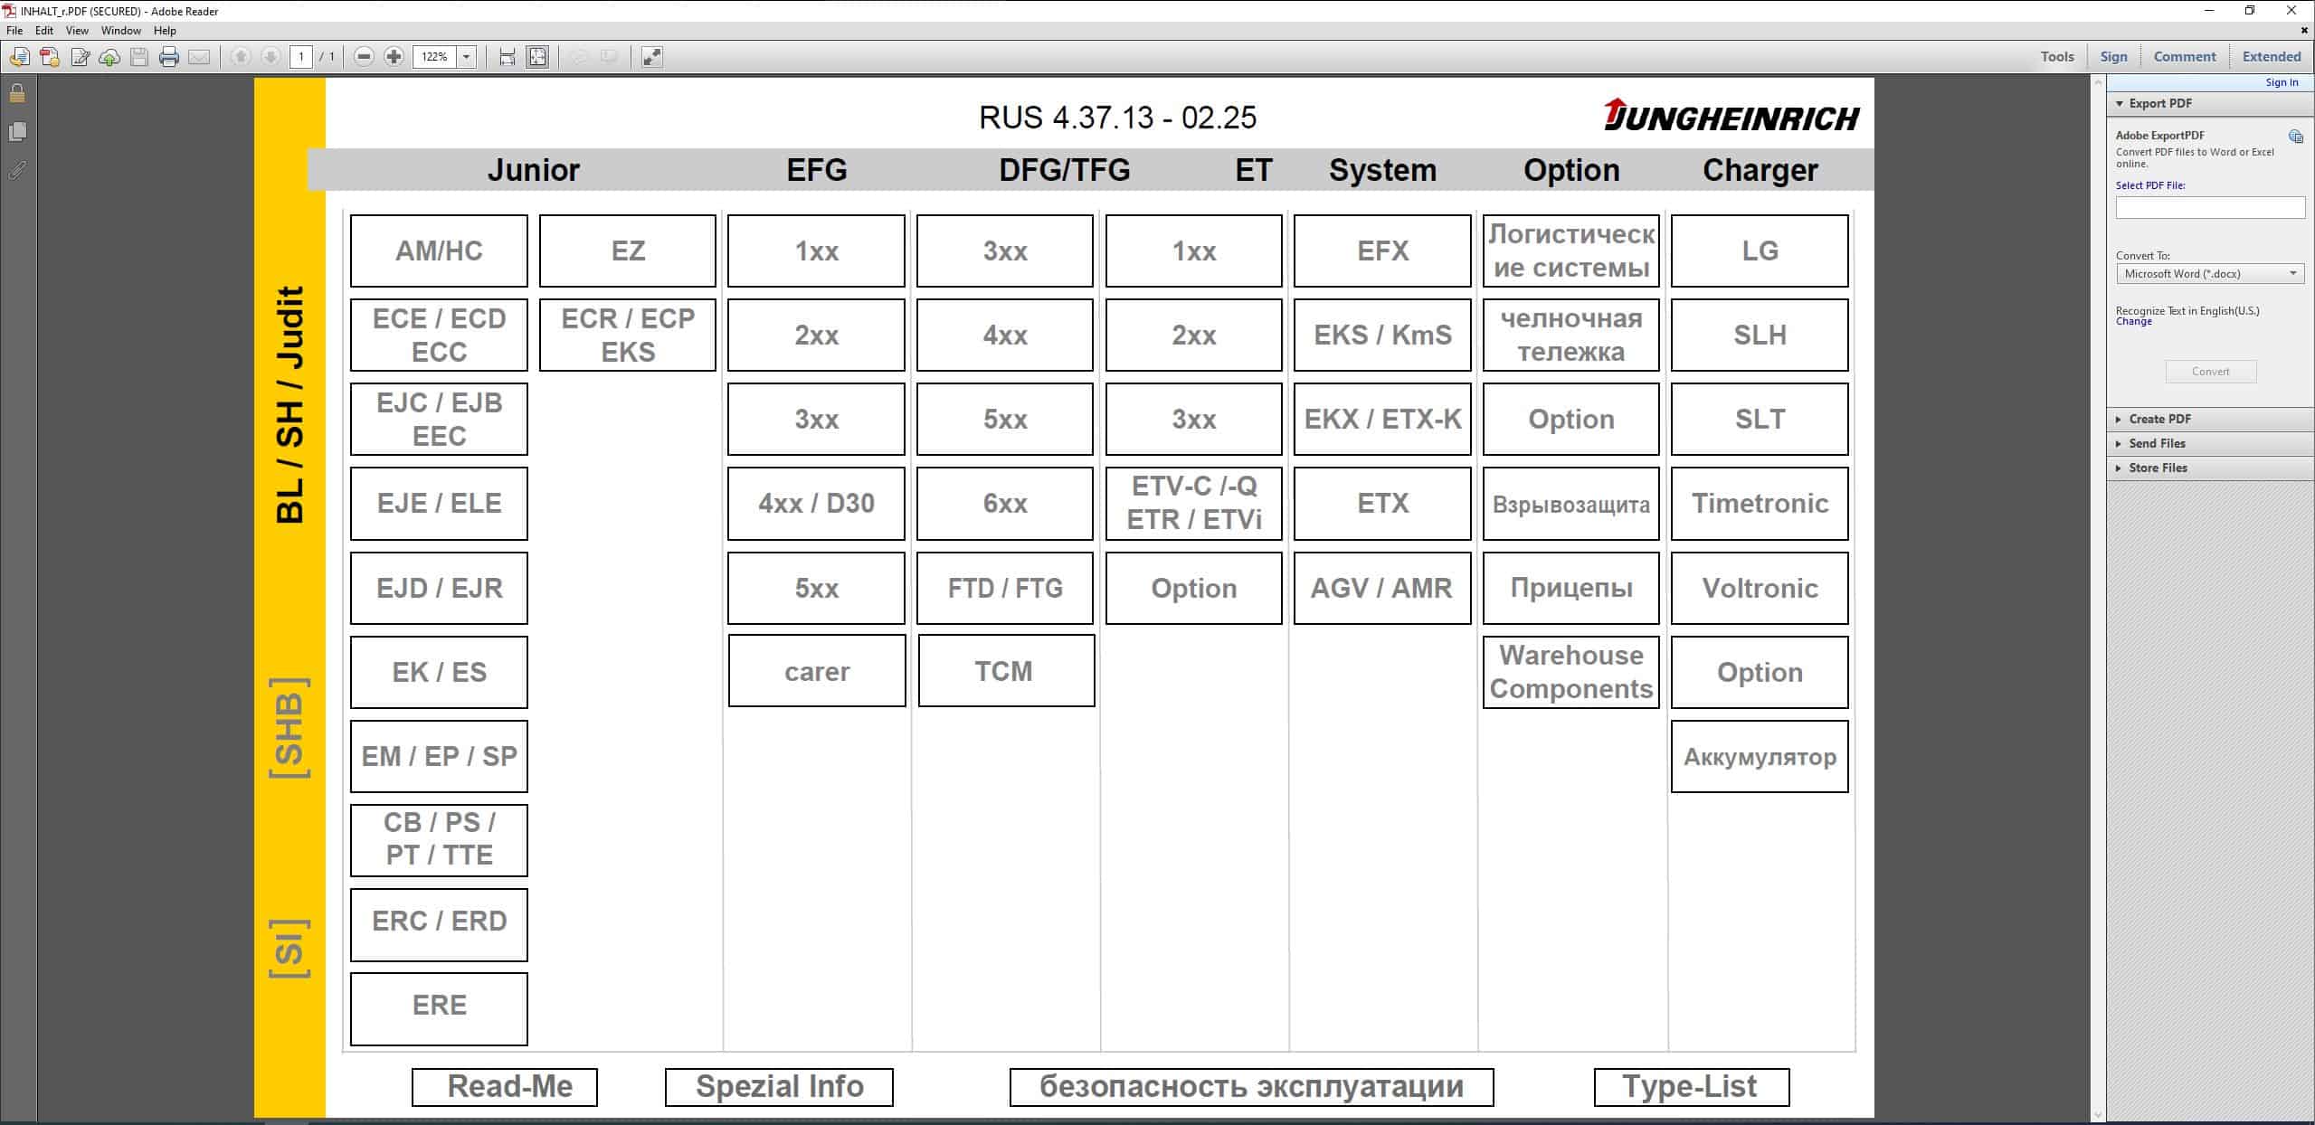Open the ECR / ECP EKS box
The width and height of the screenshot is (2315, 1125).
628,335
